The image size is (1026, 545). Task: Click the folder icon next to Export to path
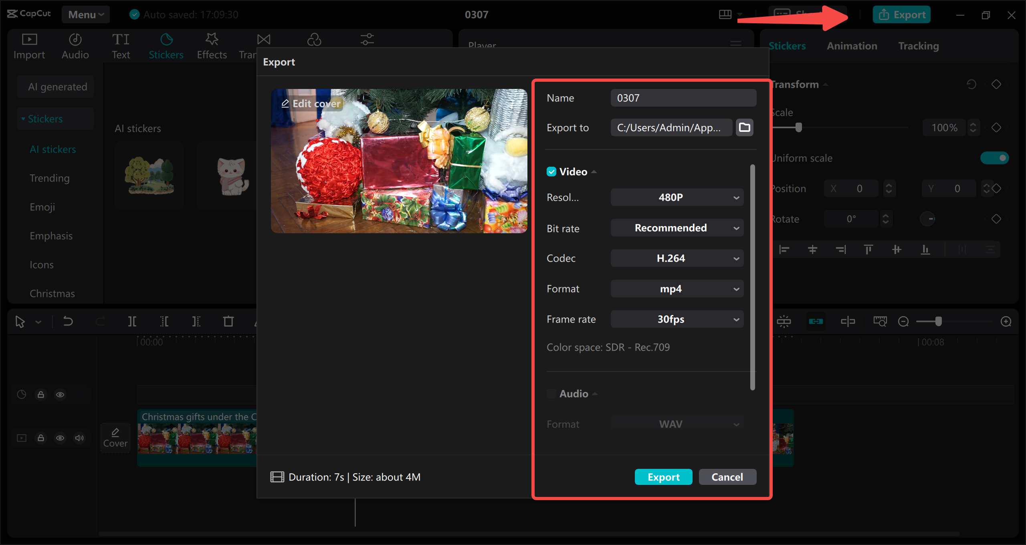(744, 127)
